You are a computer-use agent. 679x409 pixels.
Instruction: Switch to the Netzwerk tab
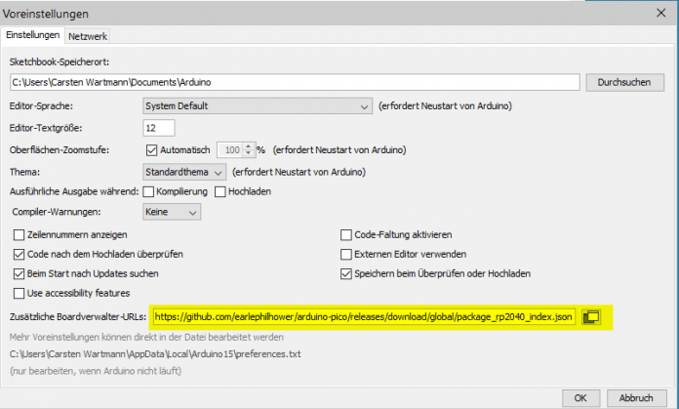click(88, 36)
